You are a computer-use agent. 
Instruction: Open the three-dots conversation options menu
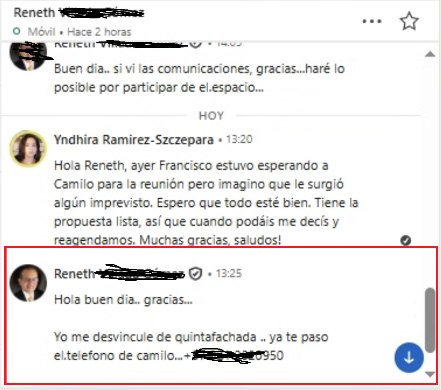click(372, 21)
